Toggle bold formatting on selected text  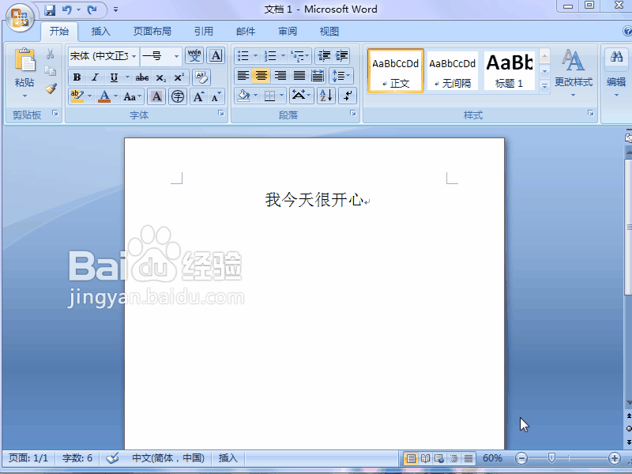click(77, 77)
